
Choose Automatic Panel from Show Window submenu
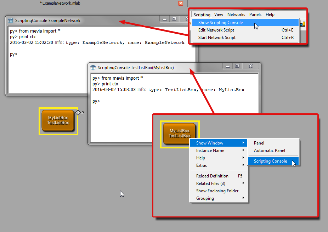(x=269, y=151)
